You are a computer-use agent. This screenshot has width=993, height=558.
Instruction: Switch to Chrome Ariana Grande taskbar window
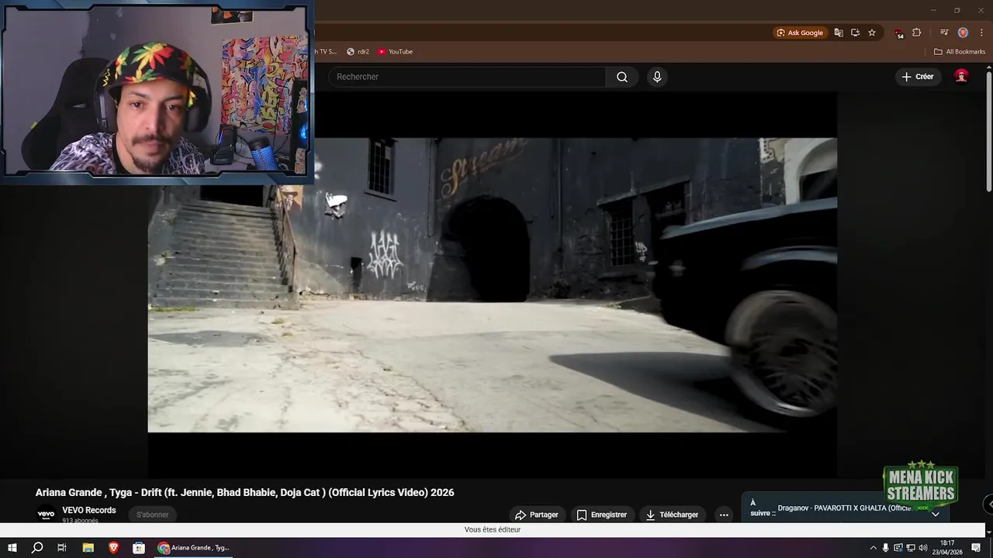tap(195, 548)
